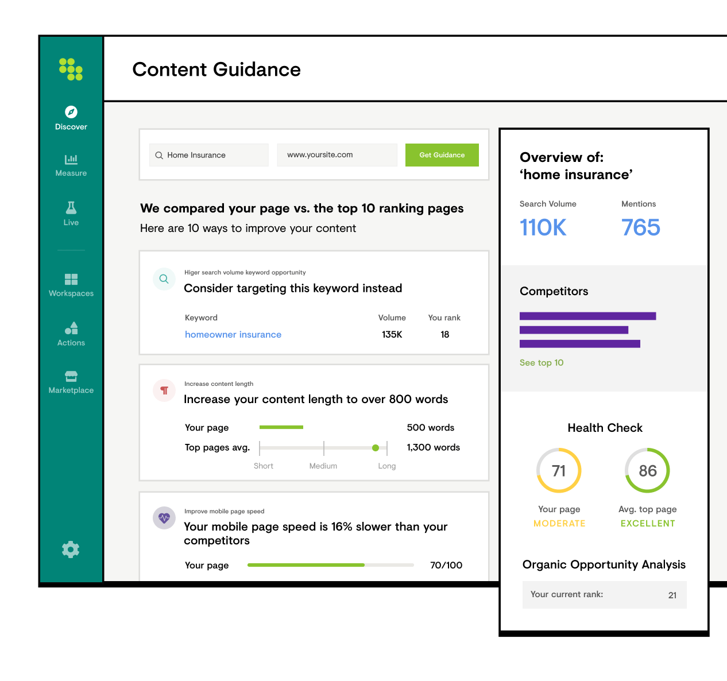Click the green dots app logo

click(71, 69)
